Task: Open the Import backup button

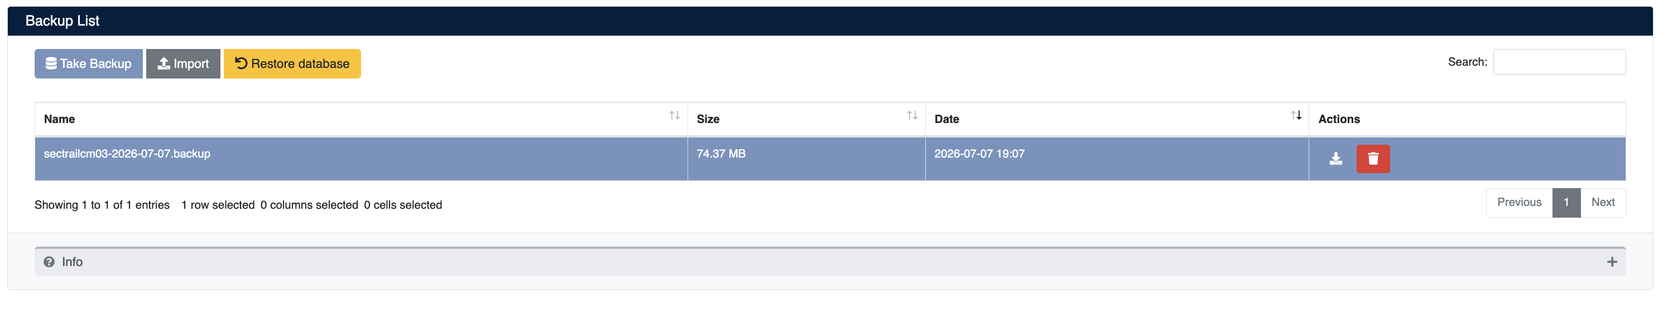Action: pyautogui.click(x=182, y=63)
